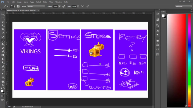Image resolution: width=193 pixels, height=108 pixels.
Task: Collapse the Color panel group arrows
Action: click(x=192, y=10)
